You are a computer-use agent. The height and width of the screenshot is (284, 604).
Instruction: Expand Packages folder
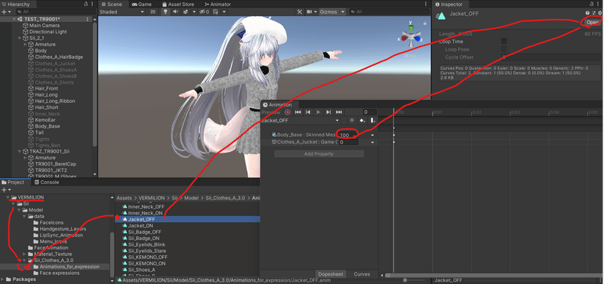(3, 279)
